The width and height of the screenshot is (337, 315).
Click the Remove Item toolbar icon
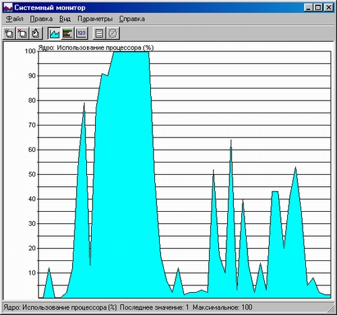click(x=22, y=34)
